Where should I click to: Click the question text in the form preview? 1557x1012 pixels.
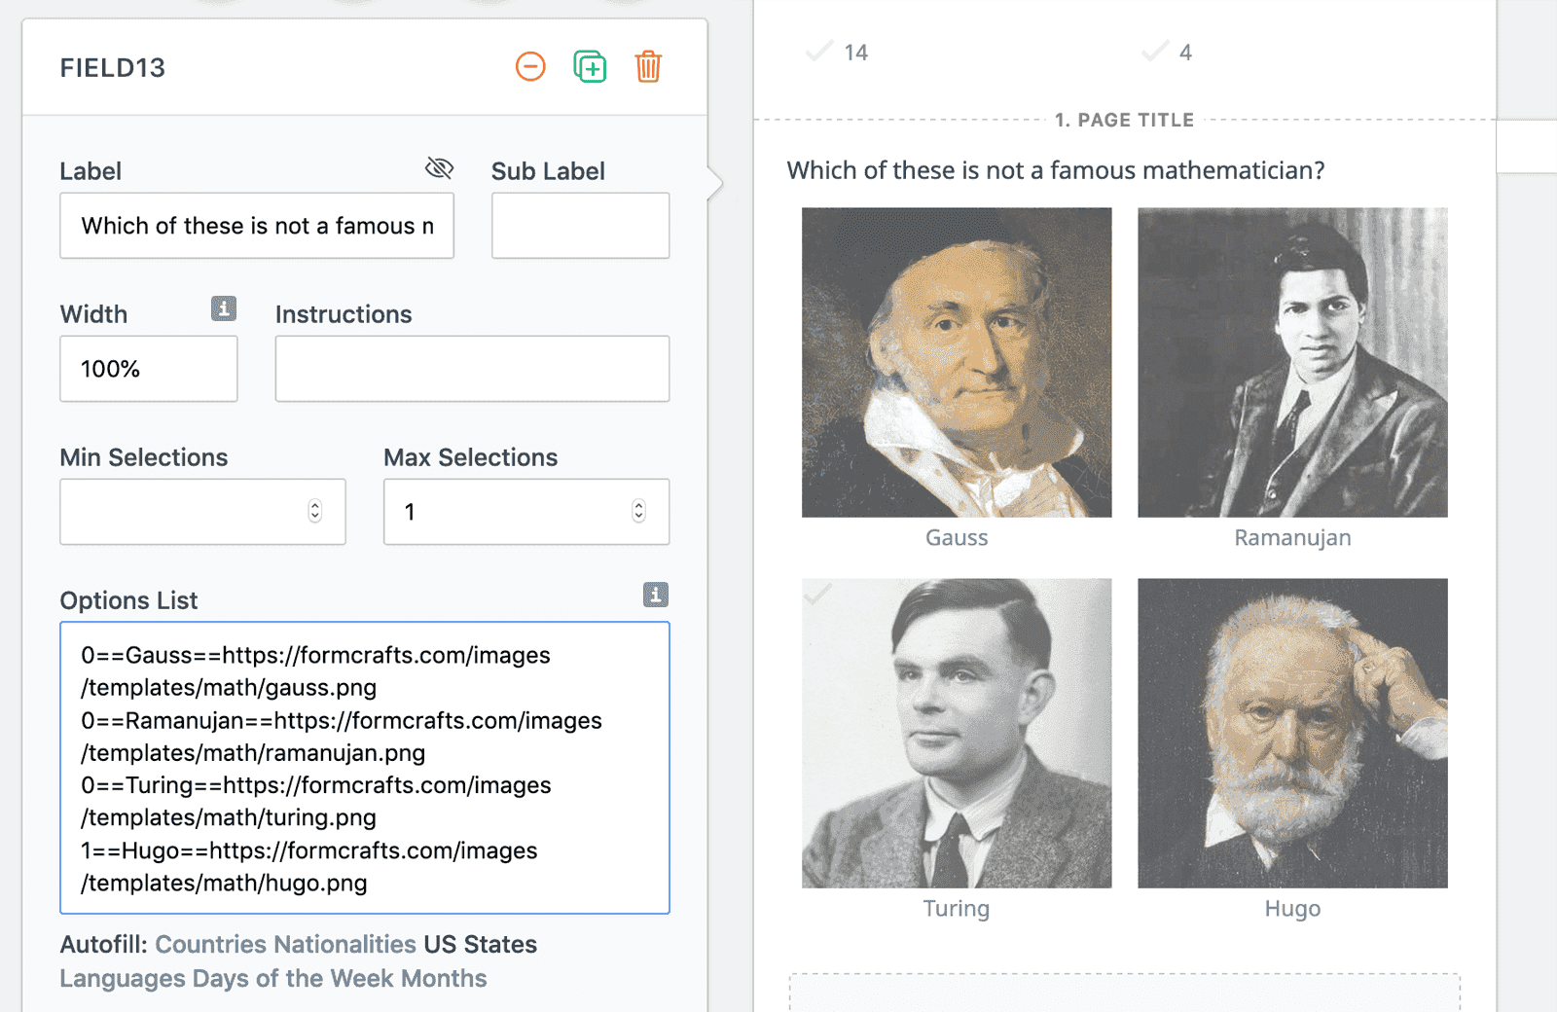(1056, 170)
